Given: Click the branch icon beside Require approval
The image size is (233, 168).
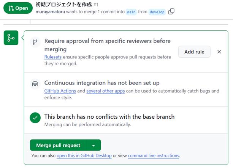Looking at the screenshot, I should (x=35, y=42).
